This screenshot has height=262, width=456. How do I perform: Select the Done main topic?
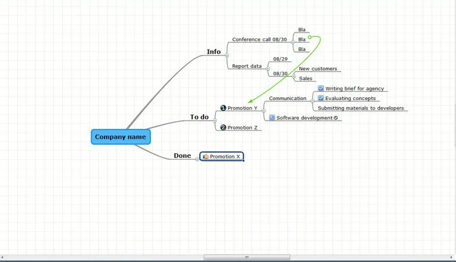point(182,156)
